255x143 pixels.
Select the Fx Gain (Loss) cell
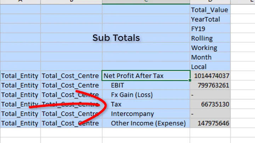coord(146,95)
